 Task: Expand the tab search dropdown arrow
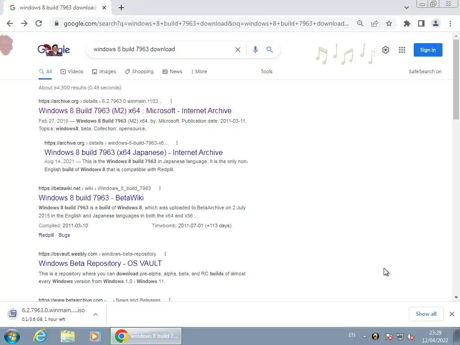point(406,8)
